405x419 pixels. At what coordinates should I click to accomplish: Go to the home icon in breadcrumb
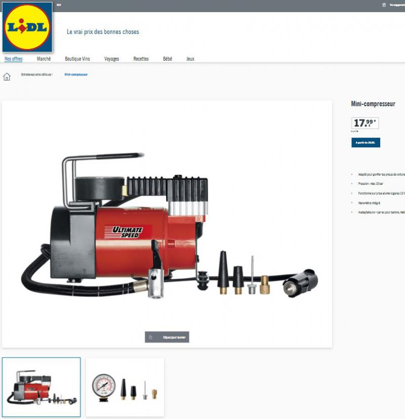(x=7, y=77)
